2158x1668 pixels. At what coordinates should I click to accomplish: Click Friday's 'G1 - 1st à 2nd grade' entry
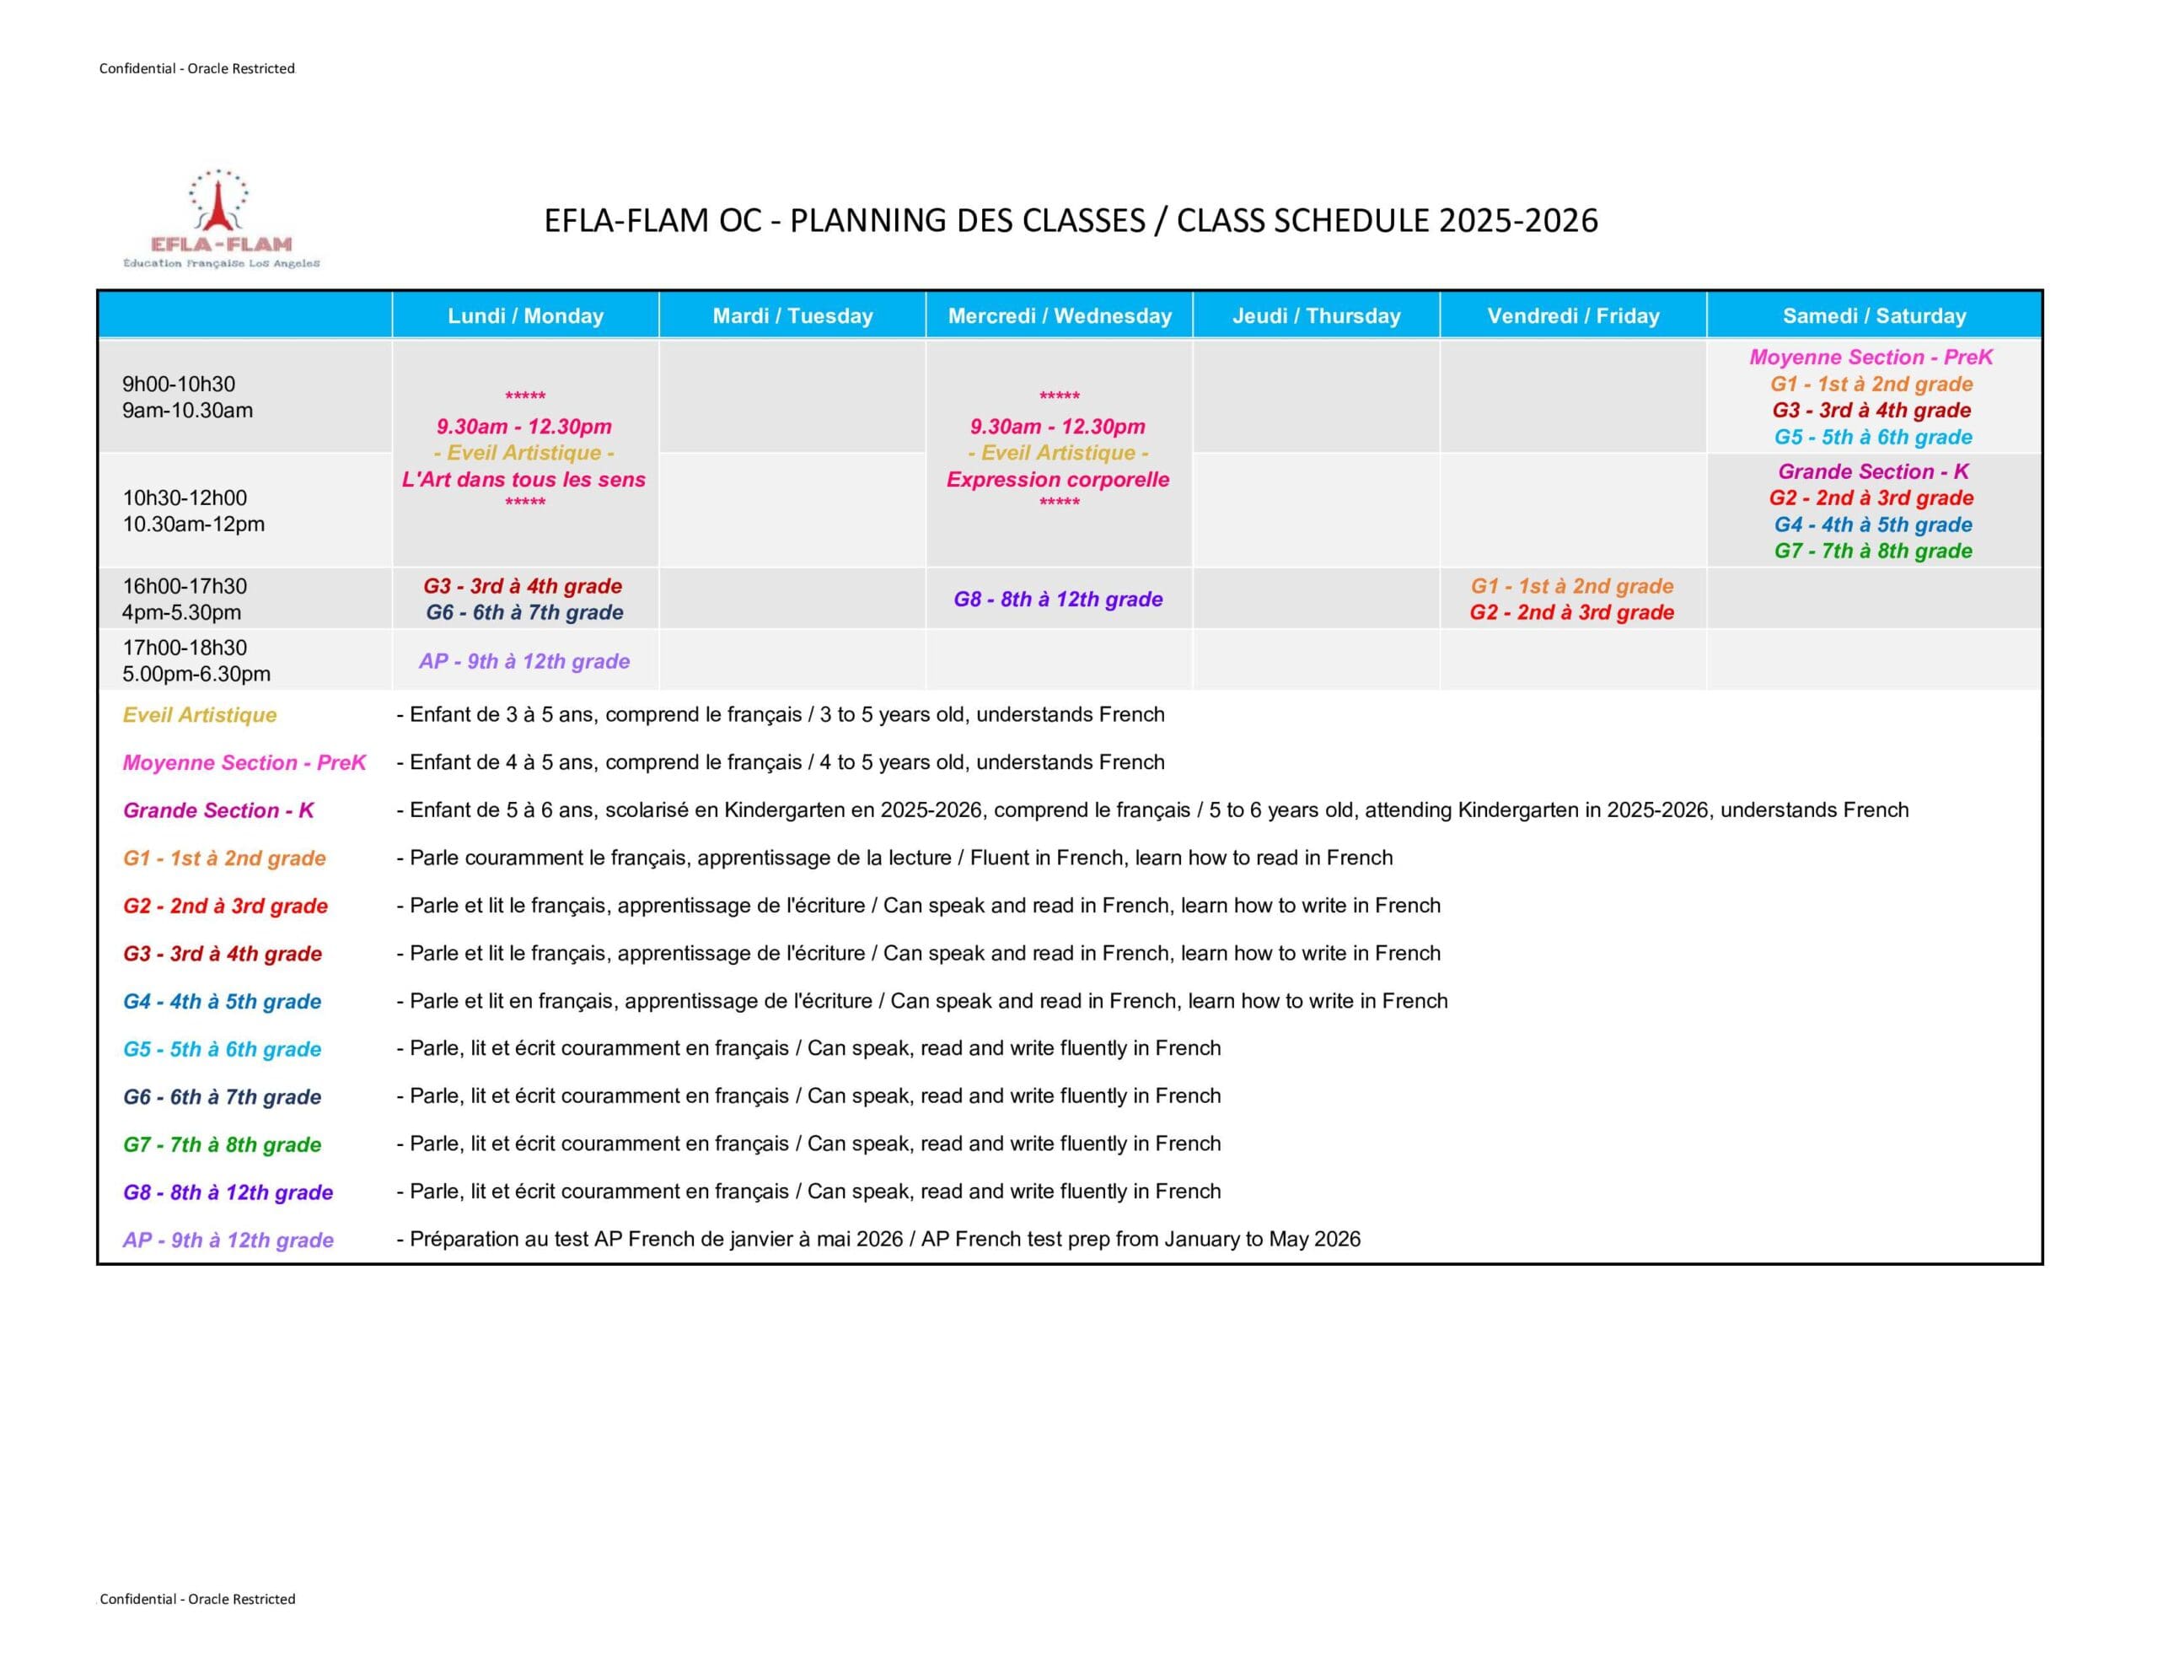point(1572,586)
